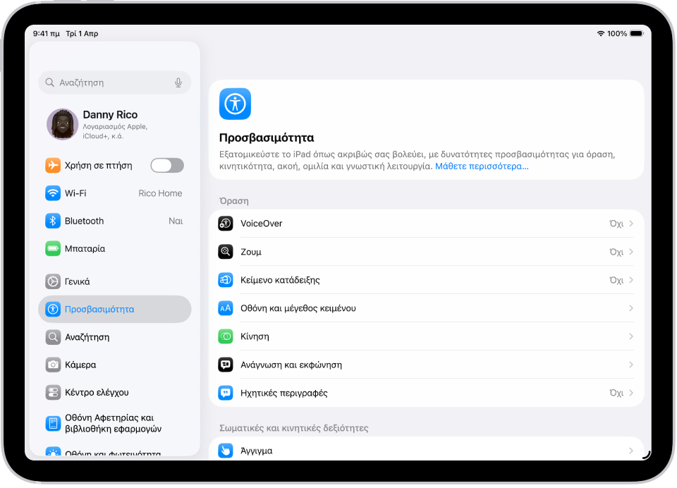Click the 100% battery percentage

pos(617,33)
